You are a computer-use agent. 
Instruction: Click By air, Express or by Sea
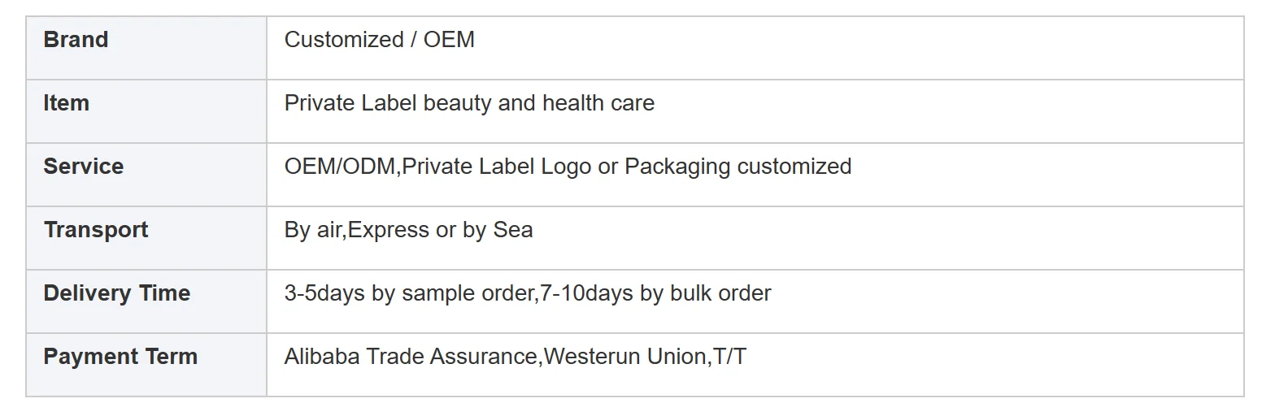click(408, 230)
